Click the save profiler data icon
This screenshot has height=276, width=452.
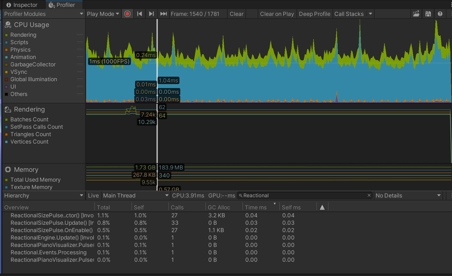[x=428, y=14]
